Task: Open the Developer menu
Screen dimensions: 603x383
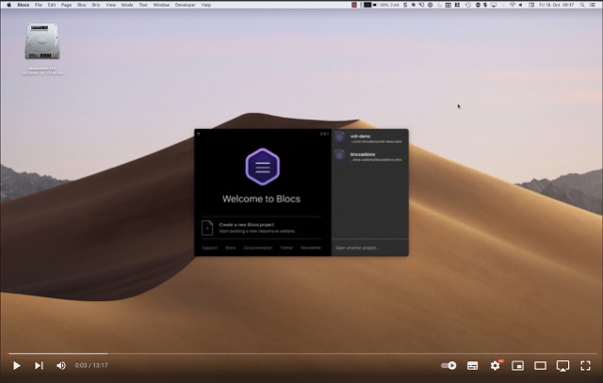Action: click(x=186, y=5)
